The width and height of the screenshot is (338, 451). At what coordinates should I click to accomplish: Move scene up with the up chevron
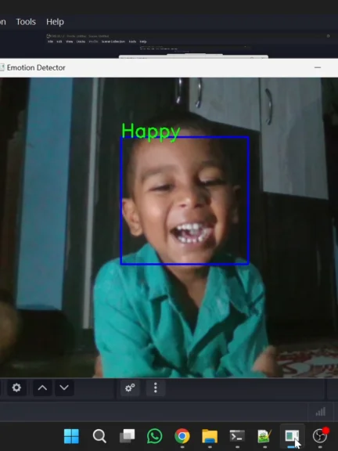point(42,388)
